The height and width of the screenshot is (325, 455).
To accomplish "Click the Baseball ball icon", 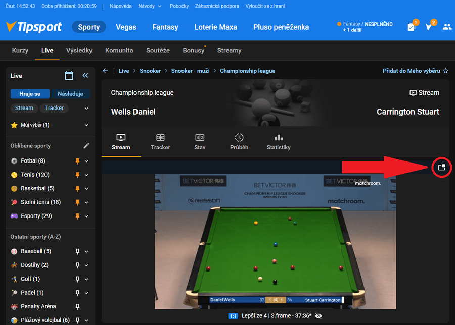I will [14, 251].
